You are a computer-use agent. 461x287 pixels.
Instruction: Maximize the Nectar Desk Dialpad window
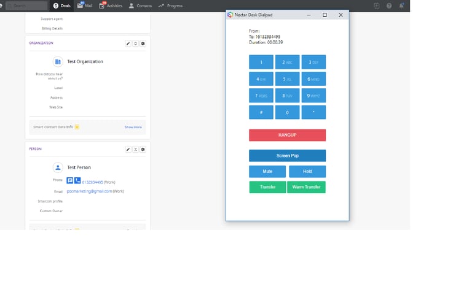pyautogui.click(x=325, y=15)
